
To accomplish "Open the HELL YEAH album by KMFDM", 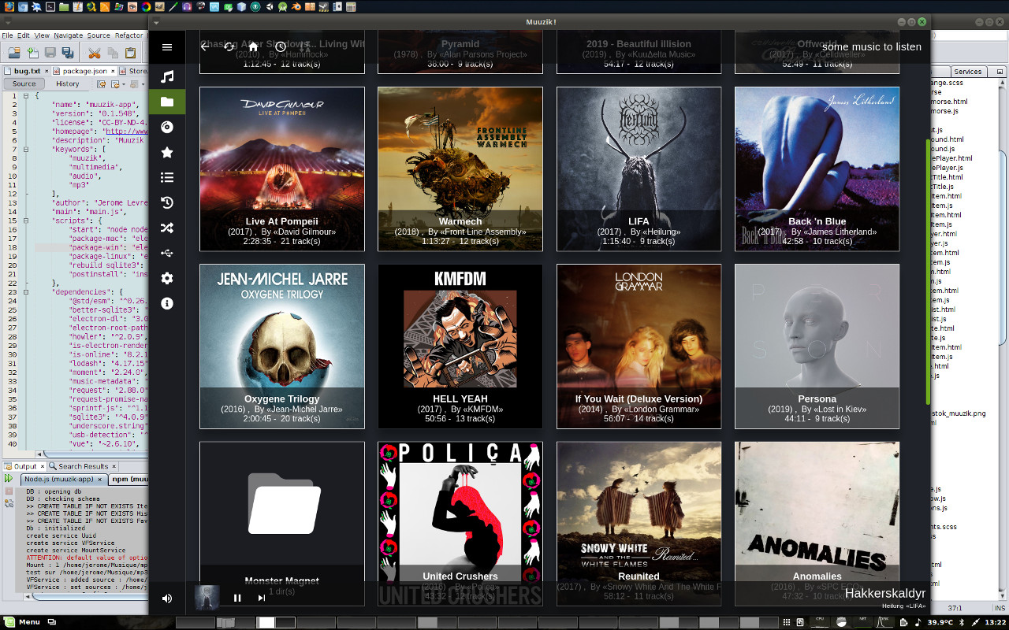I will tap(460, 346).
